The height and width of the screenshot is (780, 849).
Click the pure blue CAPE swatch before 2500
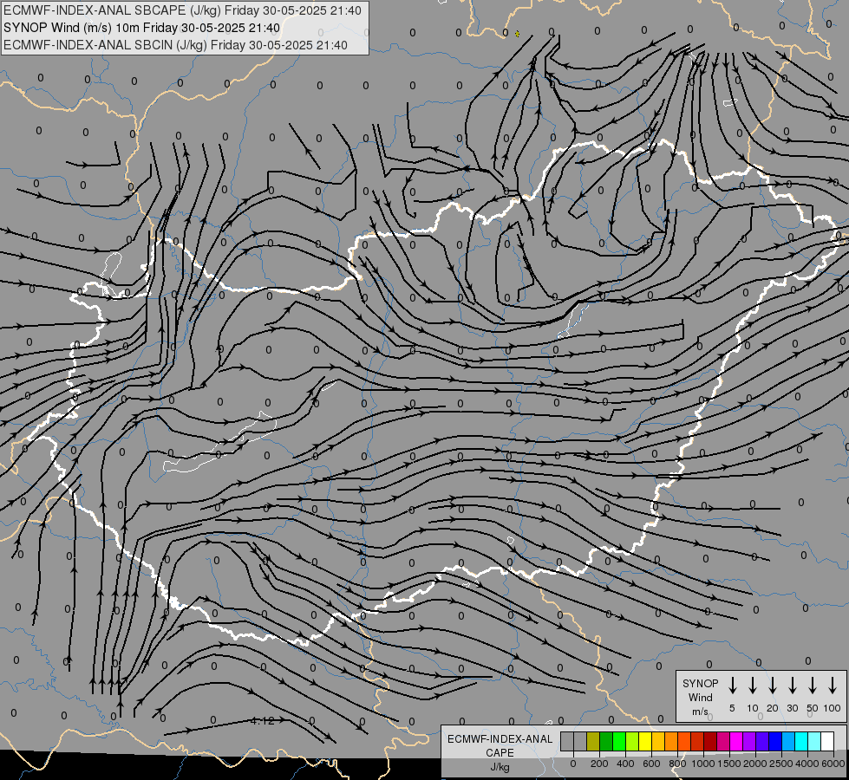pos(774,741)
